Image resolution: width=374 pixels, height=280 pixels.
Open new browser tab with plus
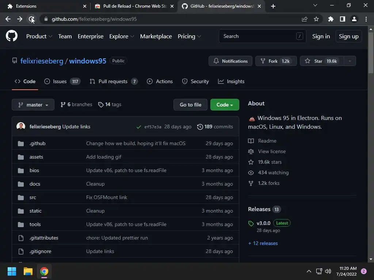tap(273, 6)
